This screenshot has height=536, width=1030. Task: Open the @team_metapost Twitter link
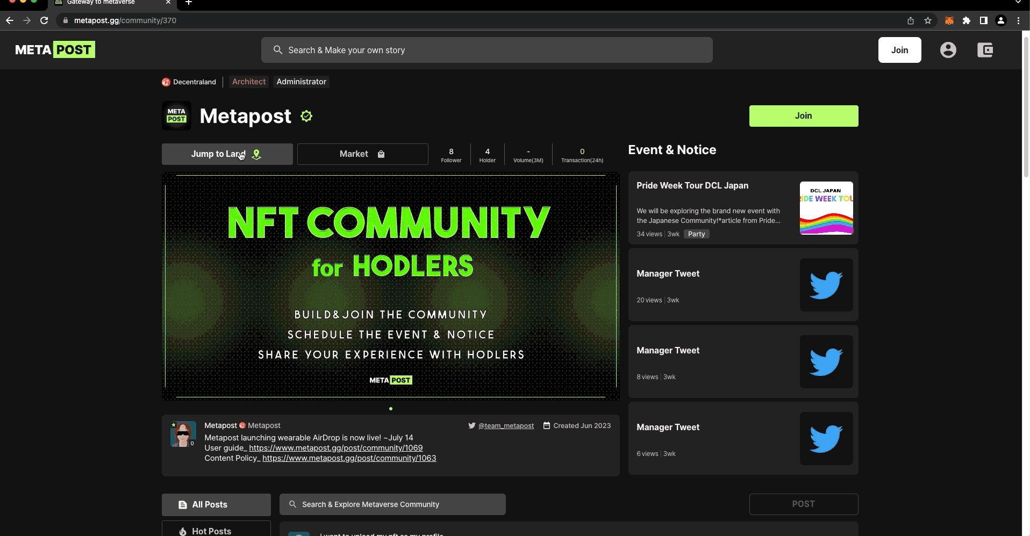point(506,426)
